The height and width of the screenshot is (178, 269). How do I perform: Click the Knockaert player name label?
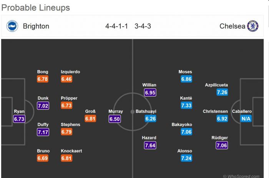pos(71,151)
